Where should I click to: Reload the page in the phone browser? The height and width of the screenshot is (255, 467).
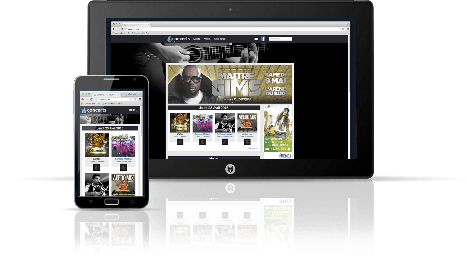(x=91, y=99)
